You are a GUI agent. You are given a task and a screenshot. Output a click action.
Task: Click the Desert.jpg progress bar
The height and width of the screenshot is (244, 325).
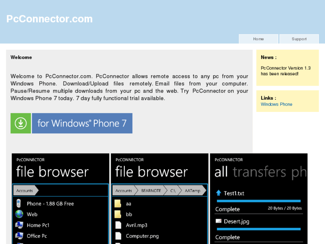[259, 229]
